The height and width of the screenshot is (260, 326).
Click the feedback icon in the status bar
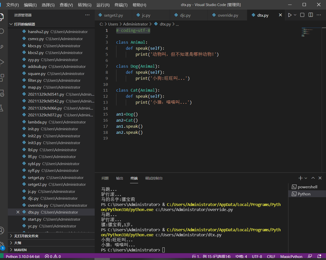(x=310, y=256)
